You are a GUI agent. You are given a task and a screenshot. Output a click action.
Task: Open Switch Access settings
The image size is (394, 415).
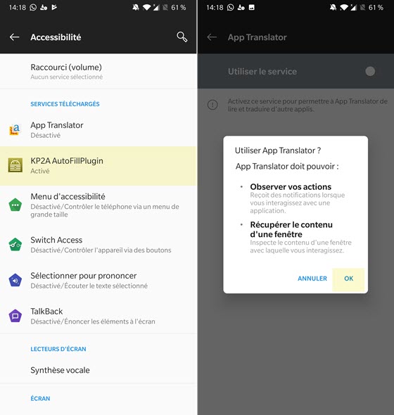pyautogui.click(x=99, y=245)
